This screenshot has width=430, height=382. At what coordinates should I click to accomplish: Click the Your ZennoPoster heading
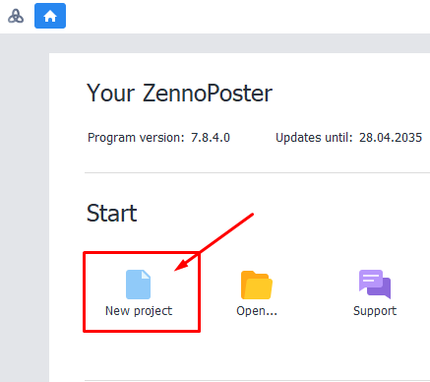(179, 94)
